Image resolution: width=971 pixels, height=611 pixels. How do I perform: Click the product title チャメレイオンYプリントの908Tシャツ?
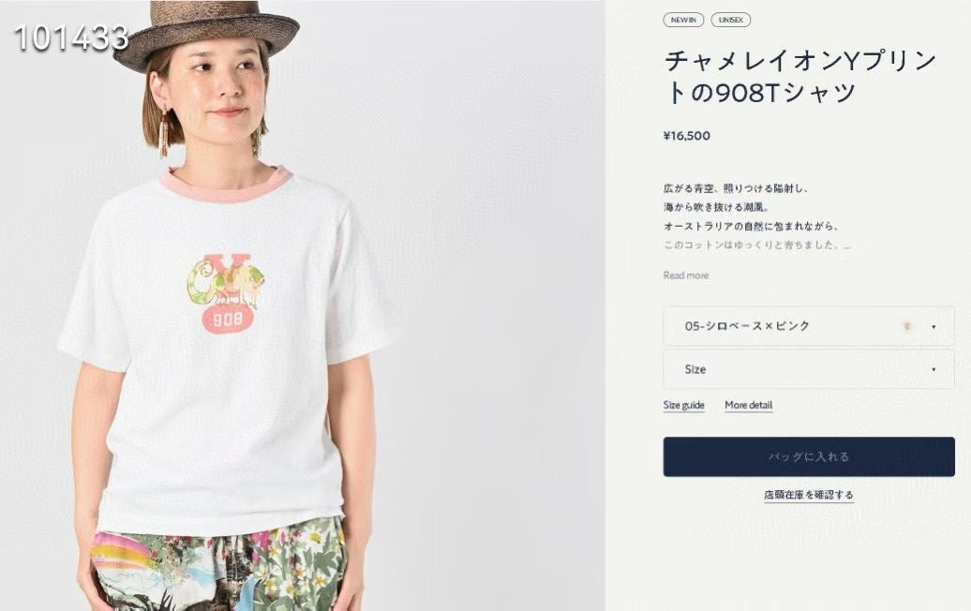800,77
